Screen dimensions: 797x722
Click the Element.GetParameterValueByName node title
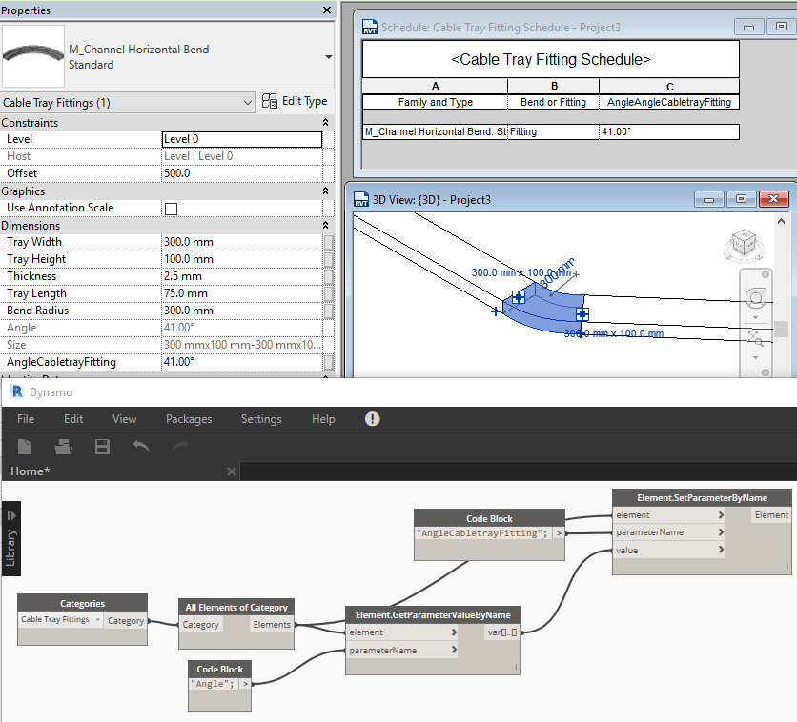(433, 615)
